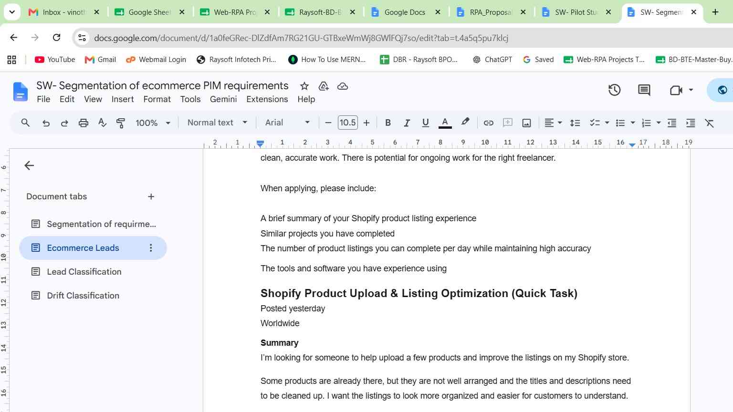The image size is (733, 412).
Task: Collapse the document tabs sidebar
Action: pyautogui.click(x=29, y=165)
